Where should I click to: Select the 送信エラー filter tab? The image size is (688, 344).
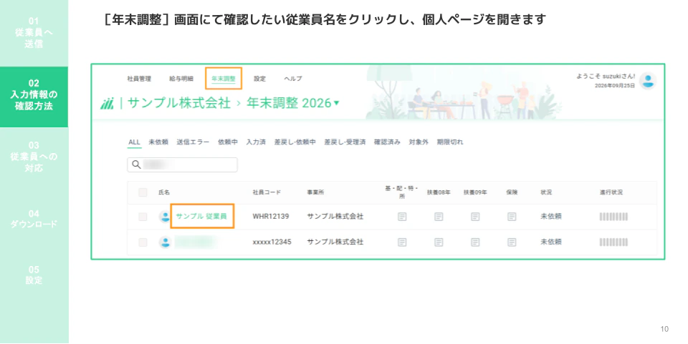[193, 142]
